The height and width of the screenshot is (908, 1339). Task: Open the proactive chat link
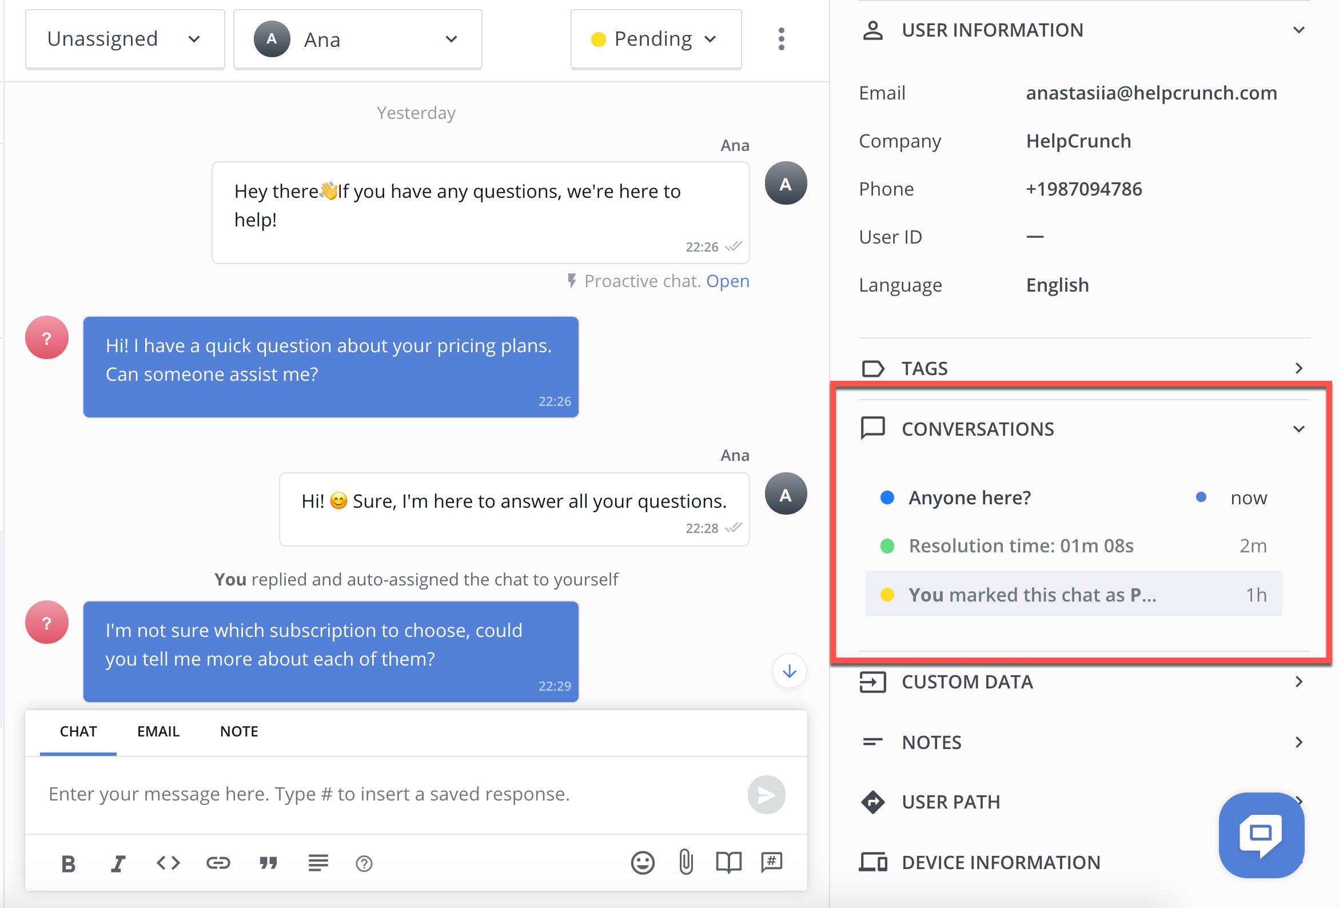tap(728, 281)
